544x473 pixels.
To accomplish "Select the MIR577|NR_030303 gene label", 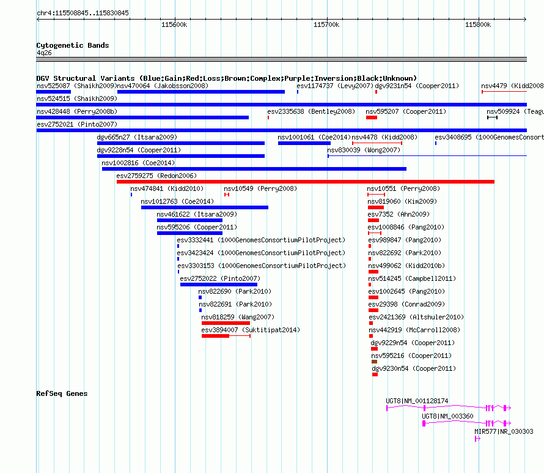I will pos(504,431).
